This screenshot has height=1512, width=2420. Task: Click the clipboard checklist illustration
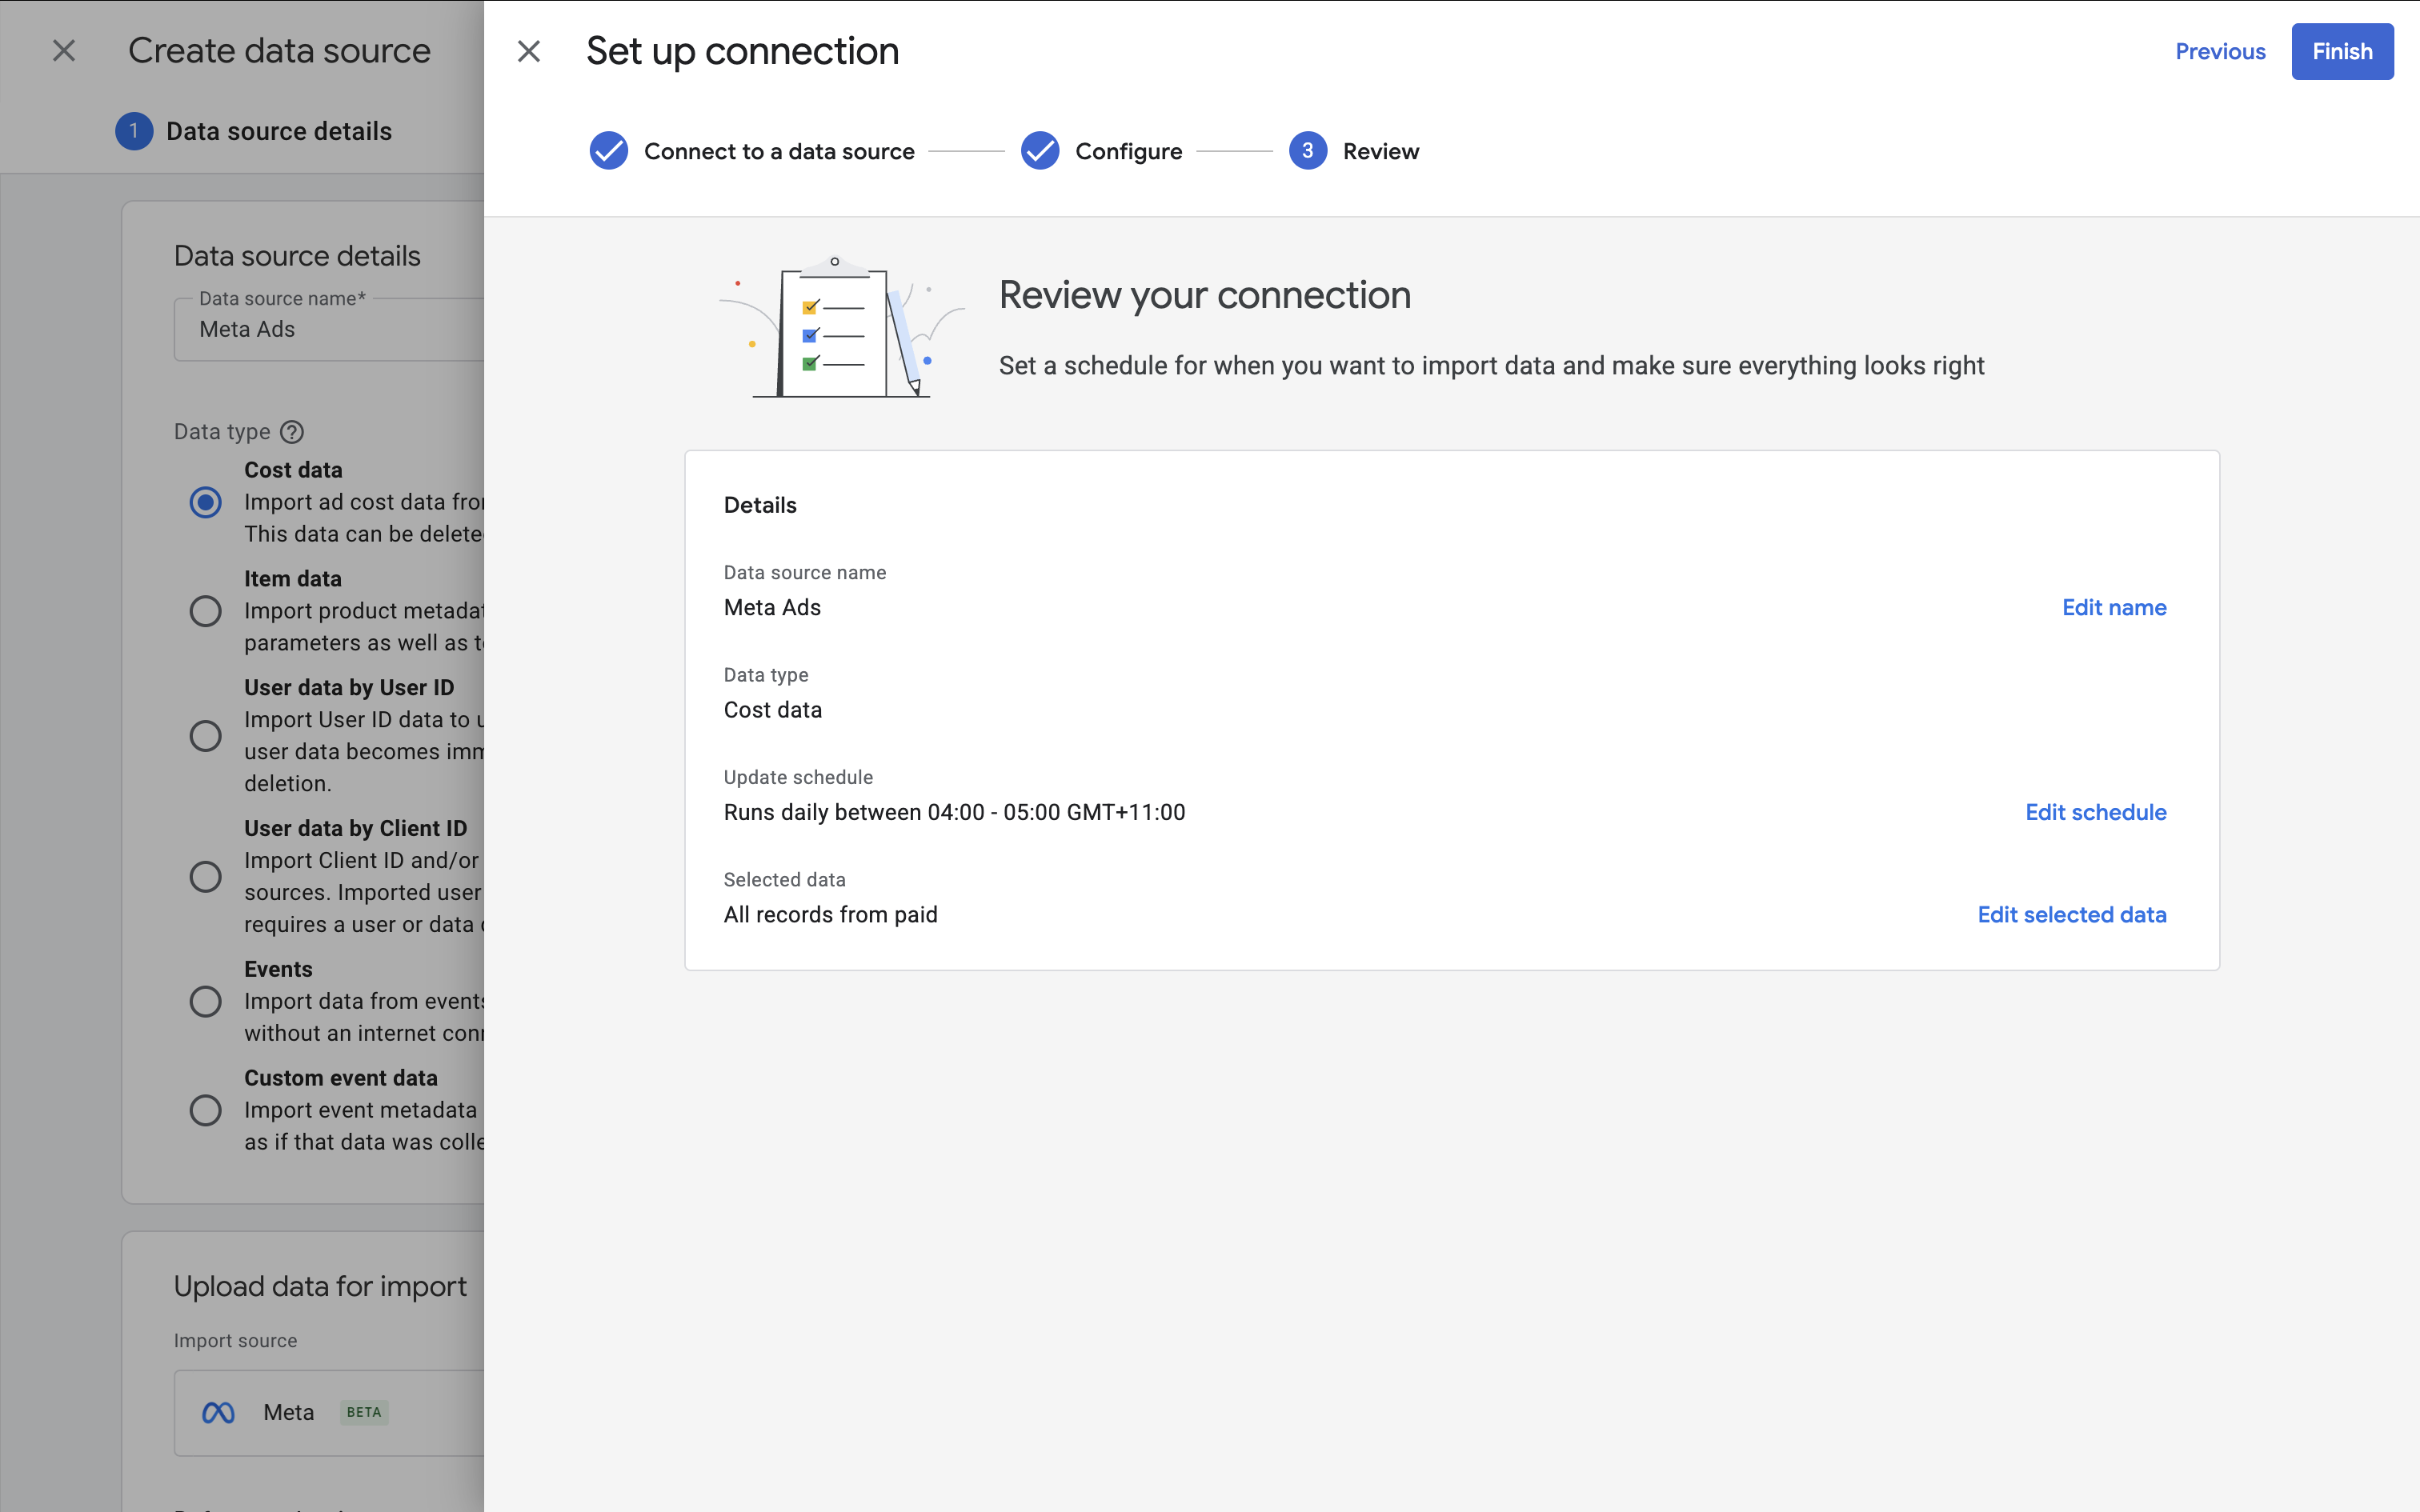[838, 330]
